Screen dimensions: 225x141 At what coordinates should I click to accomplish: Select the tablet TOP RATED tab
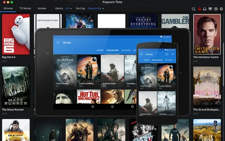[x=126, y=50]
